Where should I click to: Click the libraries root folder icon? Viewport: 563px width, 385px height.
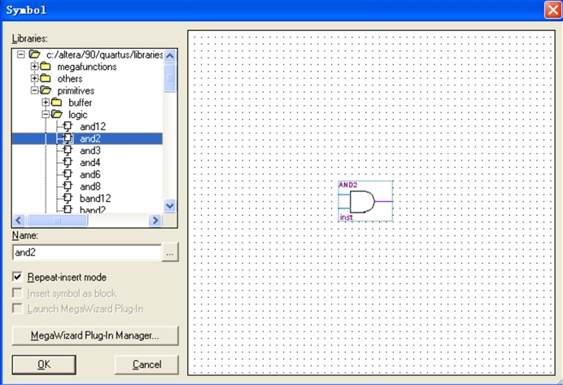(x=34, y=55)
